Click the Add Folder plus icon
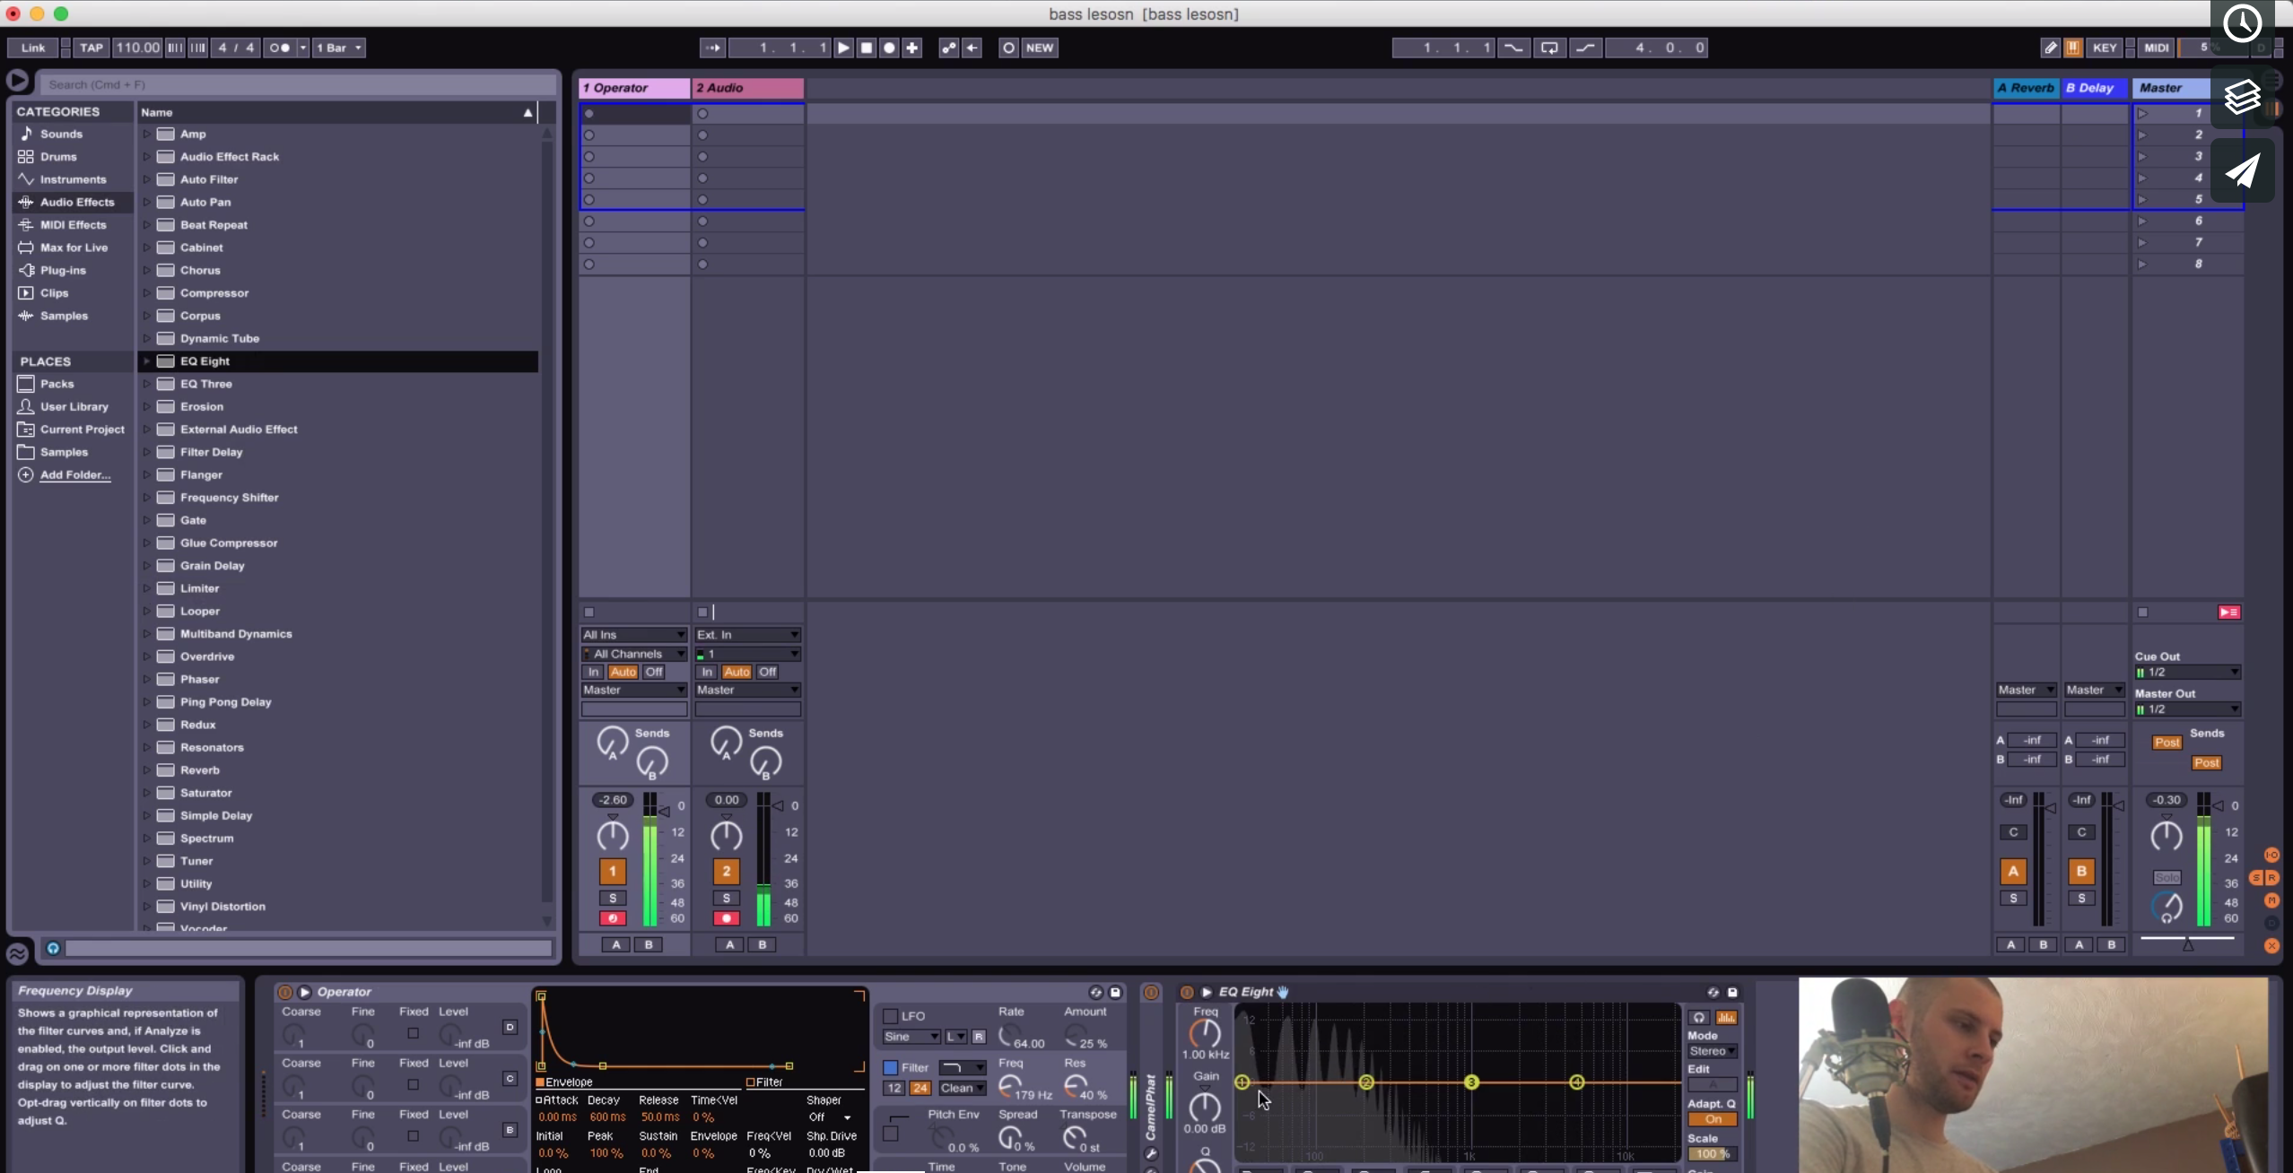Image resolution: width=2293 pixels, height=1173 pixels. [26, 474]
